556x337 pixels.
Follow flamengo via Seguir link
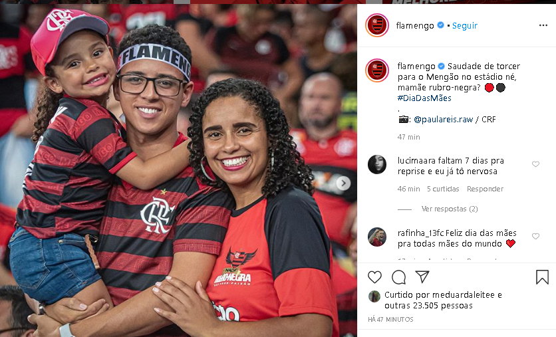coord(464,25)
